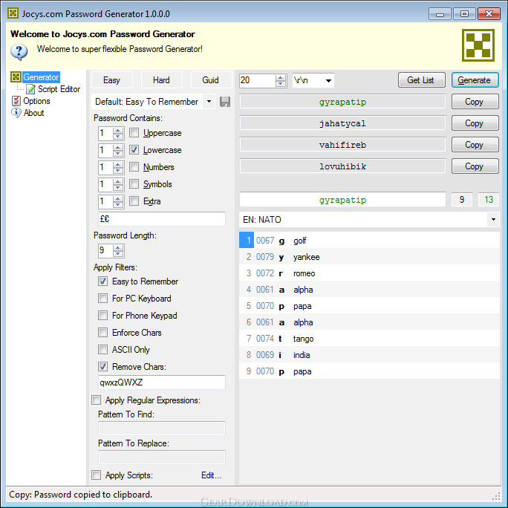Click the Extra count stepper arrows

[x=118, y=201]
